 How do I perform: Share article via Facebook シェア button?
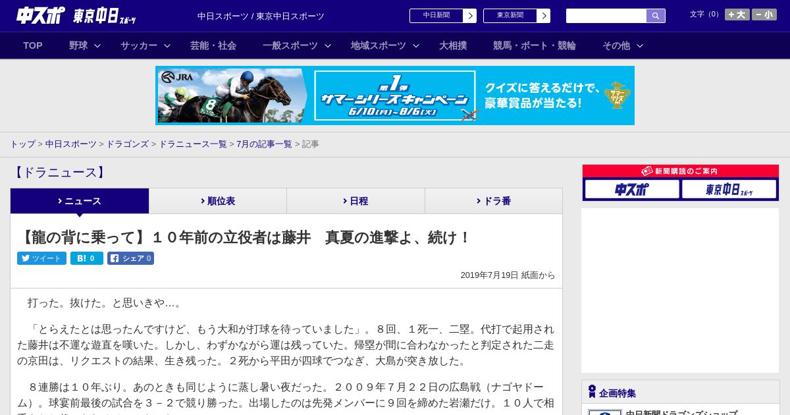(x=130, y=258)
